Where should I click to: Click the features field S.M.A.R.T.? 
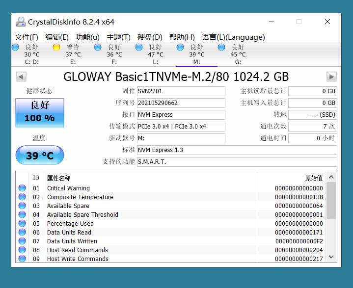pos(237,162)
